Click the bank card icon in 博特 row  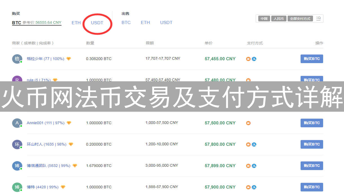248,187
